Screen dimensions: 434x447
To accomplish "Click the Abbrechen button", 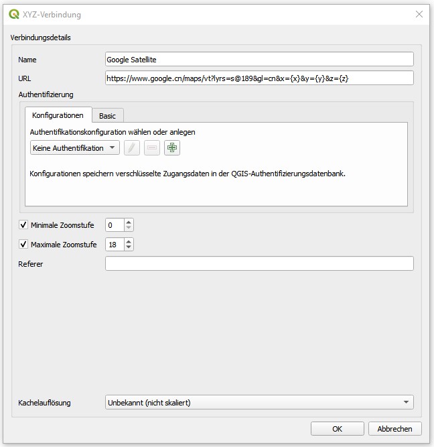I will pyautogui.click(x=394, y=428).
